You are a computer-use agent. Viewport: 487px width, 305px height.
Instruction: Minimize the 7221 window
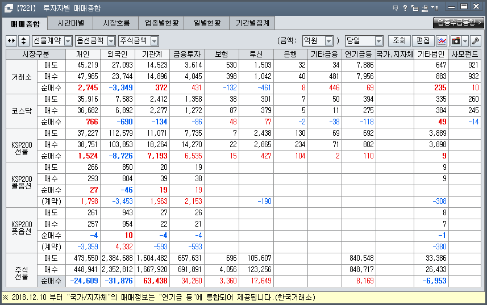452,7
